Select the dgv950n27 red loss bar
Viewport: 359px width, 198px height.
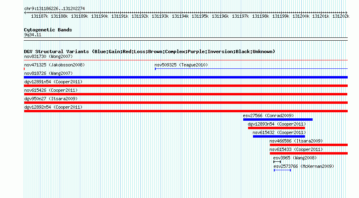pyautogui.click(x=186, y=103)
